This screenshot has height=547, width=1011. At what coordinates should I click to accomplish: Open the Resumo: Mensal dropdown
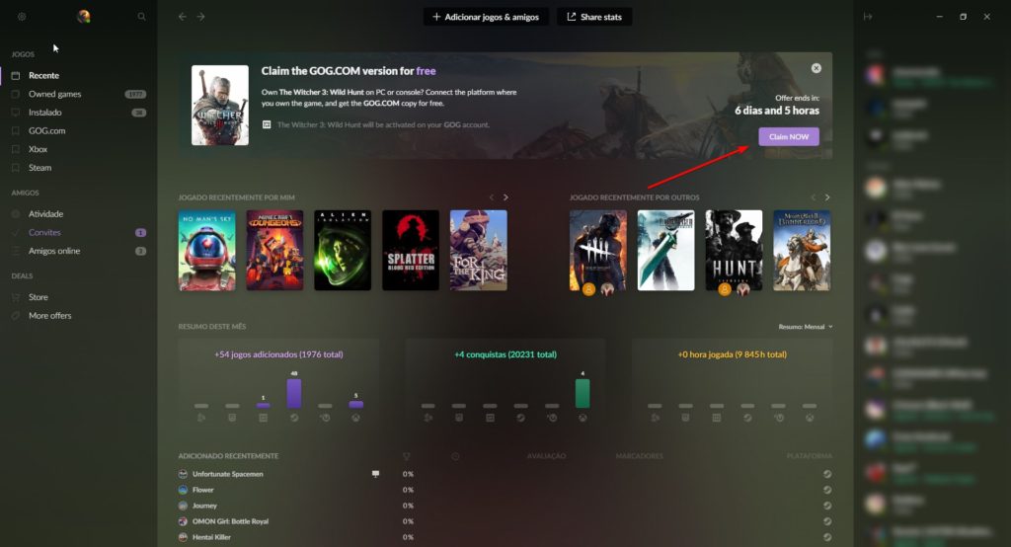tap(806, 327)
